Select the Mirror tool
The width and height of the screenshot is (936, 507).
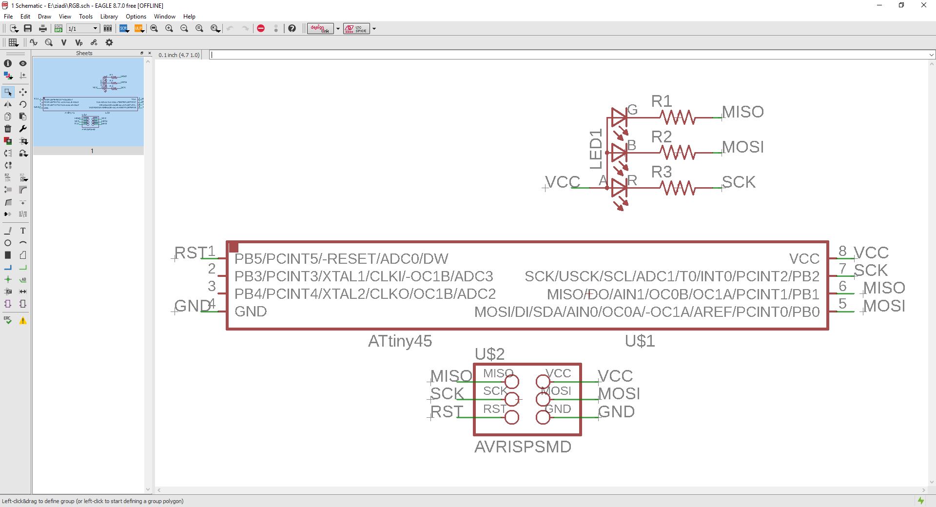pyautogui.click(x=8, y=104)
